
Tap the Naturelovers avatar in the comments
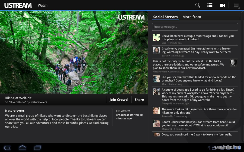point(233,63)
